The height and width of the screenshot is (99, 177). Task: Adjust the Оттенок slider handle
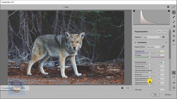pos(150,57)
